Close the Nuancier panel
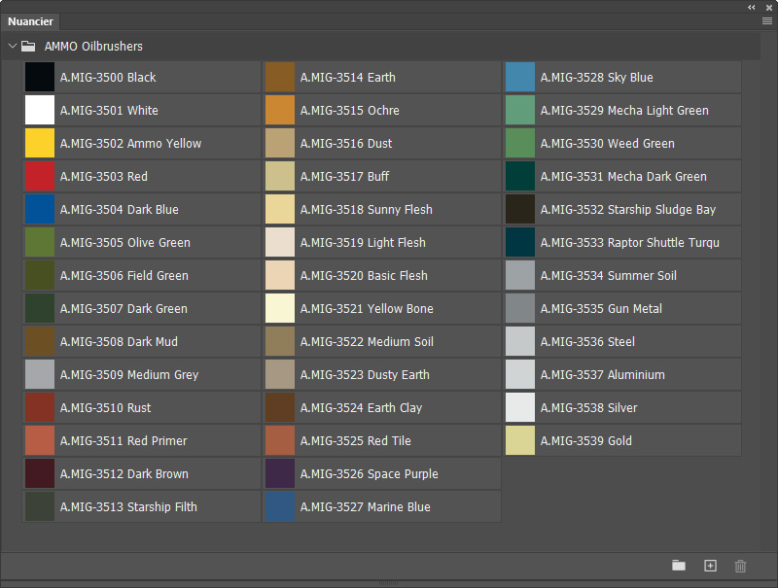778x588 pixels. click(x=769, y=8)
